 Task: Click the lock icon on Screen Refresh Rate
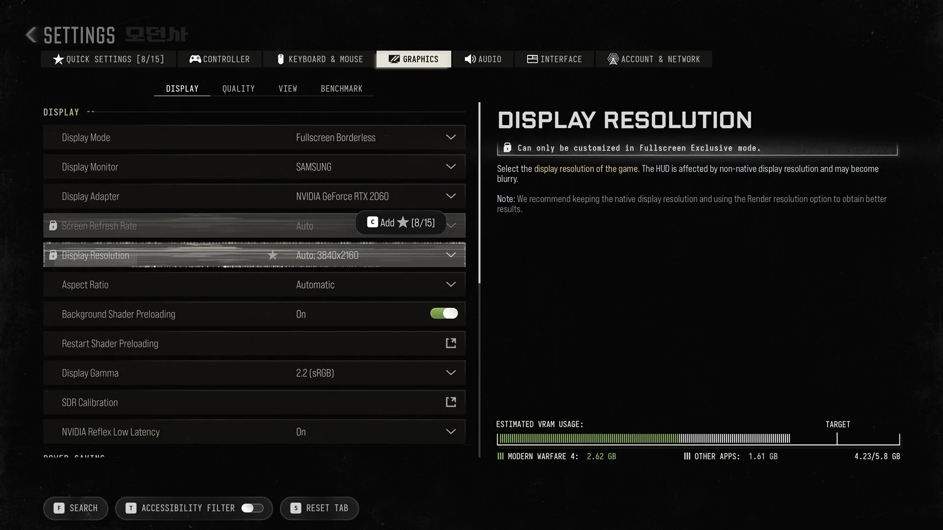pyautogui.click(x=53, y=226)
